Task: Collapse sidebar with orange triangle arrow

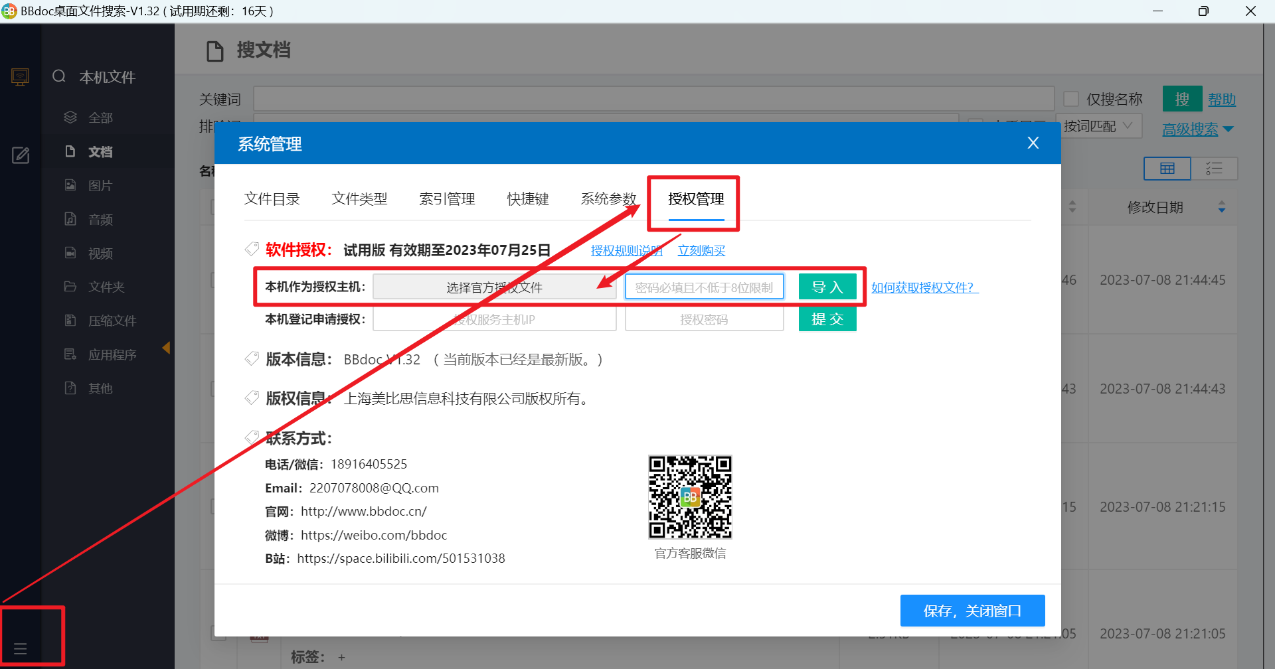Action: click(166, 348)
